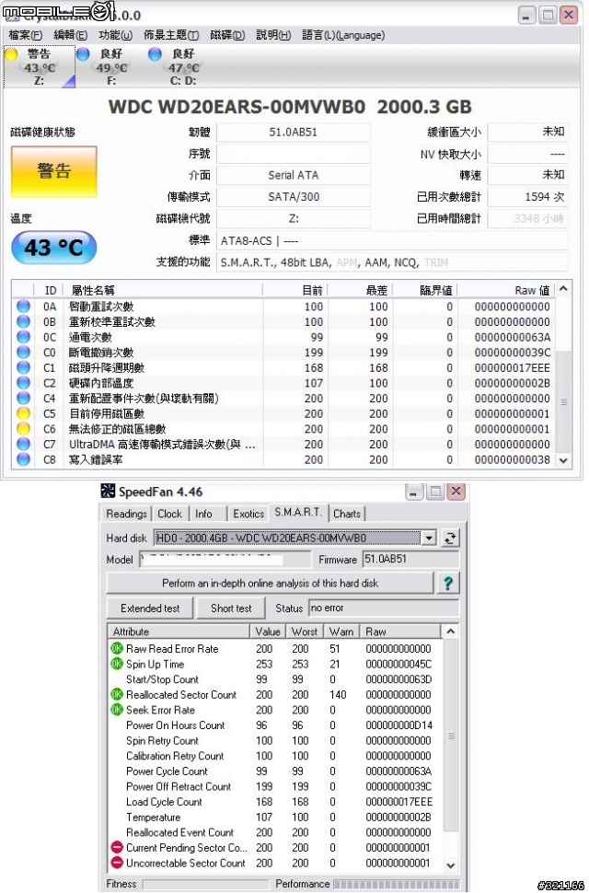Screen dimensions: 589x893
Task: Click blue status icon for C2 硬碟內部溫度
Action: (x=23, y=383)
